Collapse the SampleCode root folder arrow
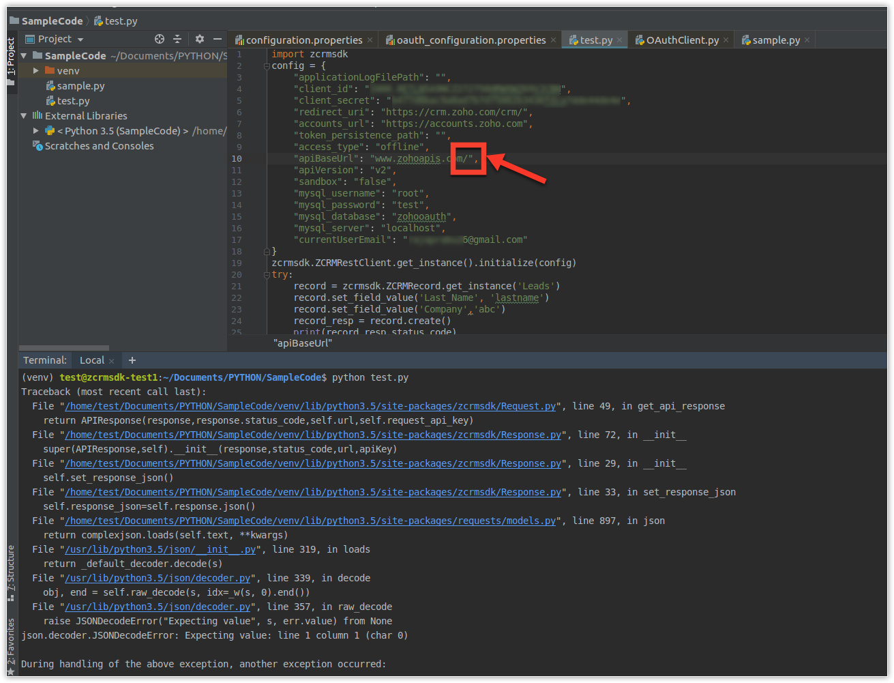894x683 pixels. tap(24, 56)
